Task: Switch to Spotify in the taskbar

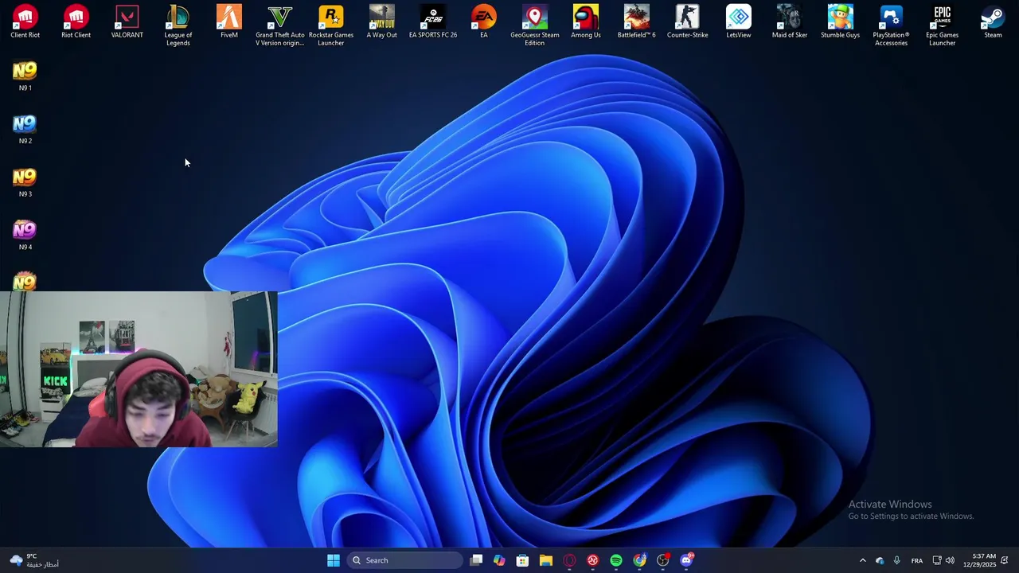Action: (616, 560)
